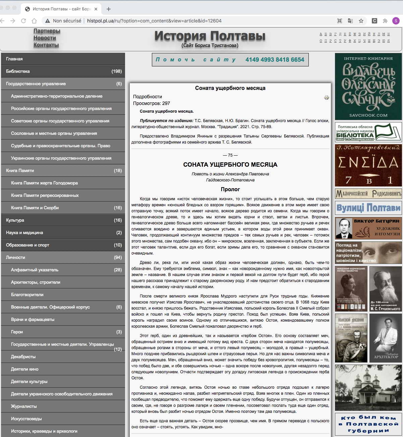Viewport: 403px width, 437px height.
Task: Open the extensions puzzle piece icon
Action: point(385,21)
